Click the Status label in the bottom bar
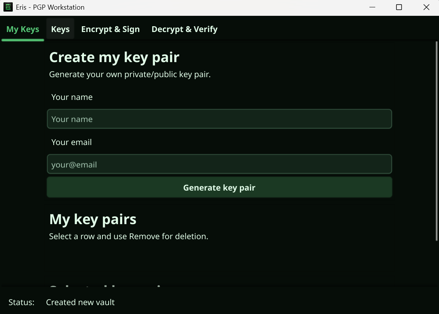Viewport: 439px width, 314px height. click(21, 302)
